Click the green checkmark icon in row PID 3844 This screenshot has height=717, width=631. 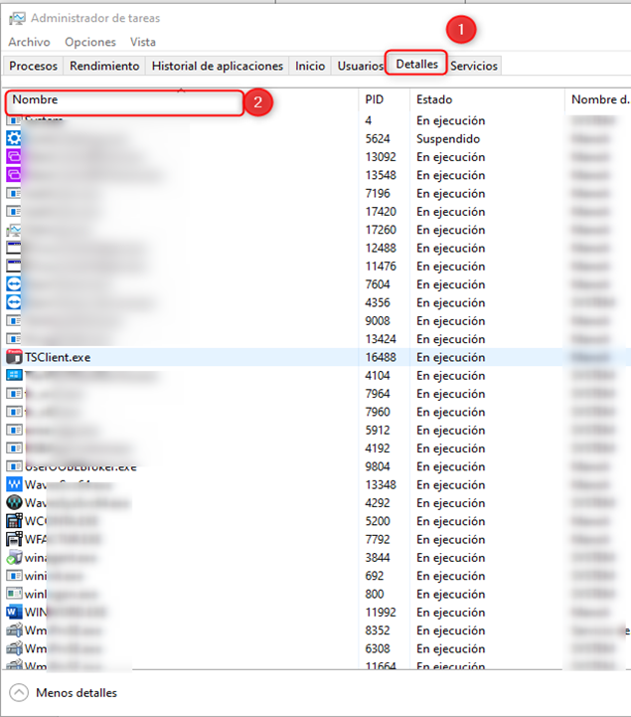coord(14,557)
